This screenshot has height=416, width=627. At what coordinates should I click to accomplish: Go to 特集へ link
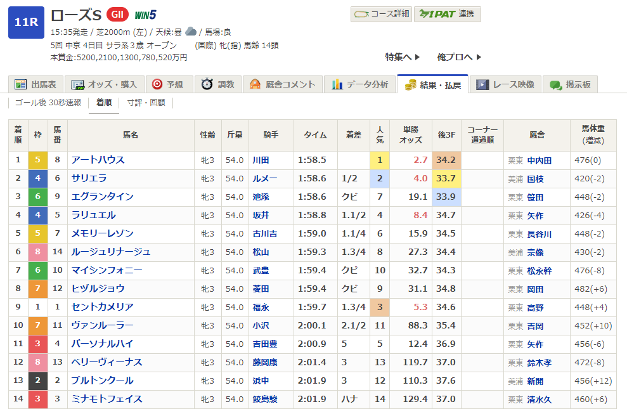(x=403, y=57)
